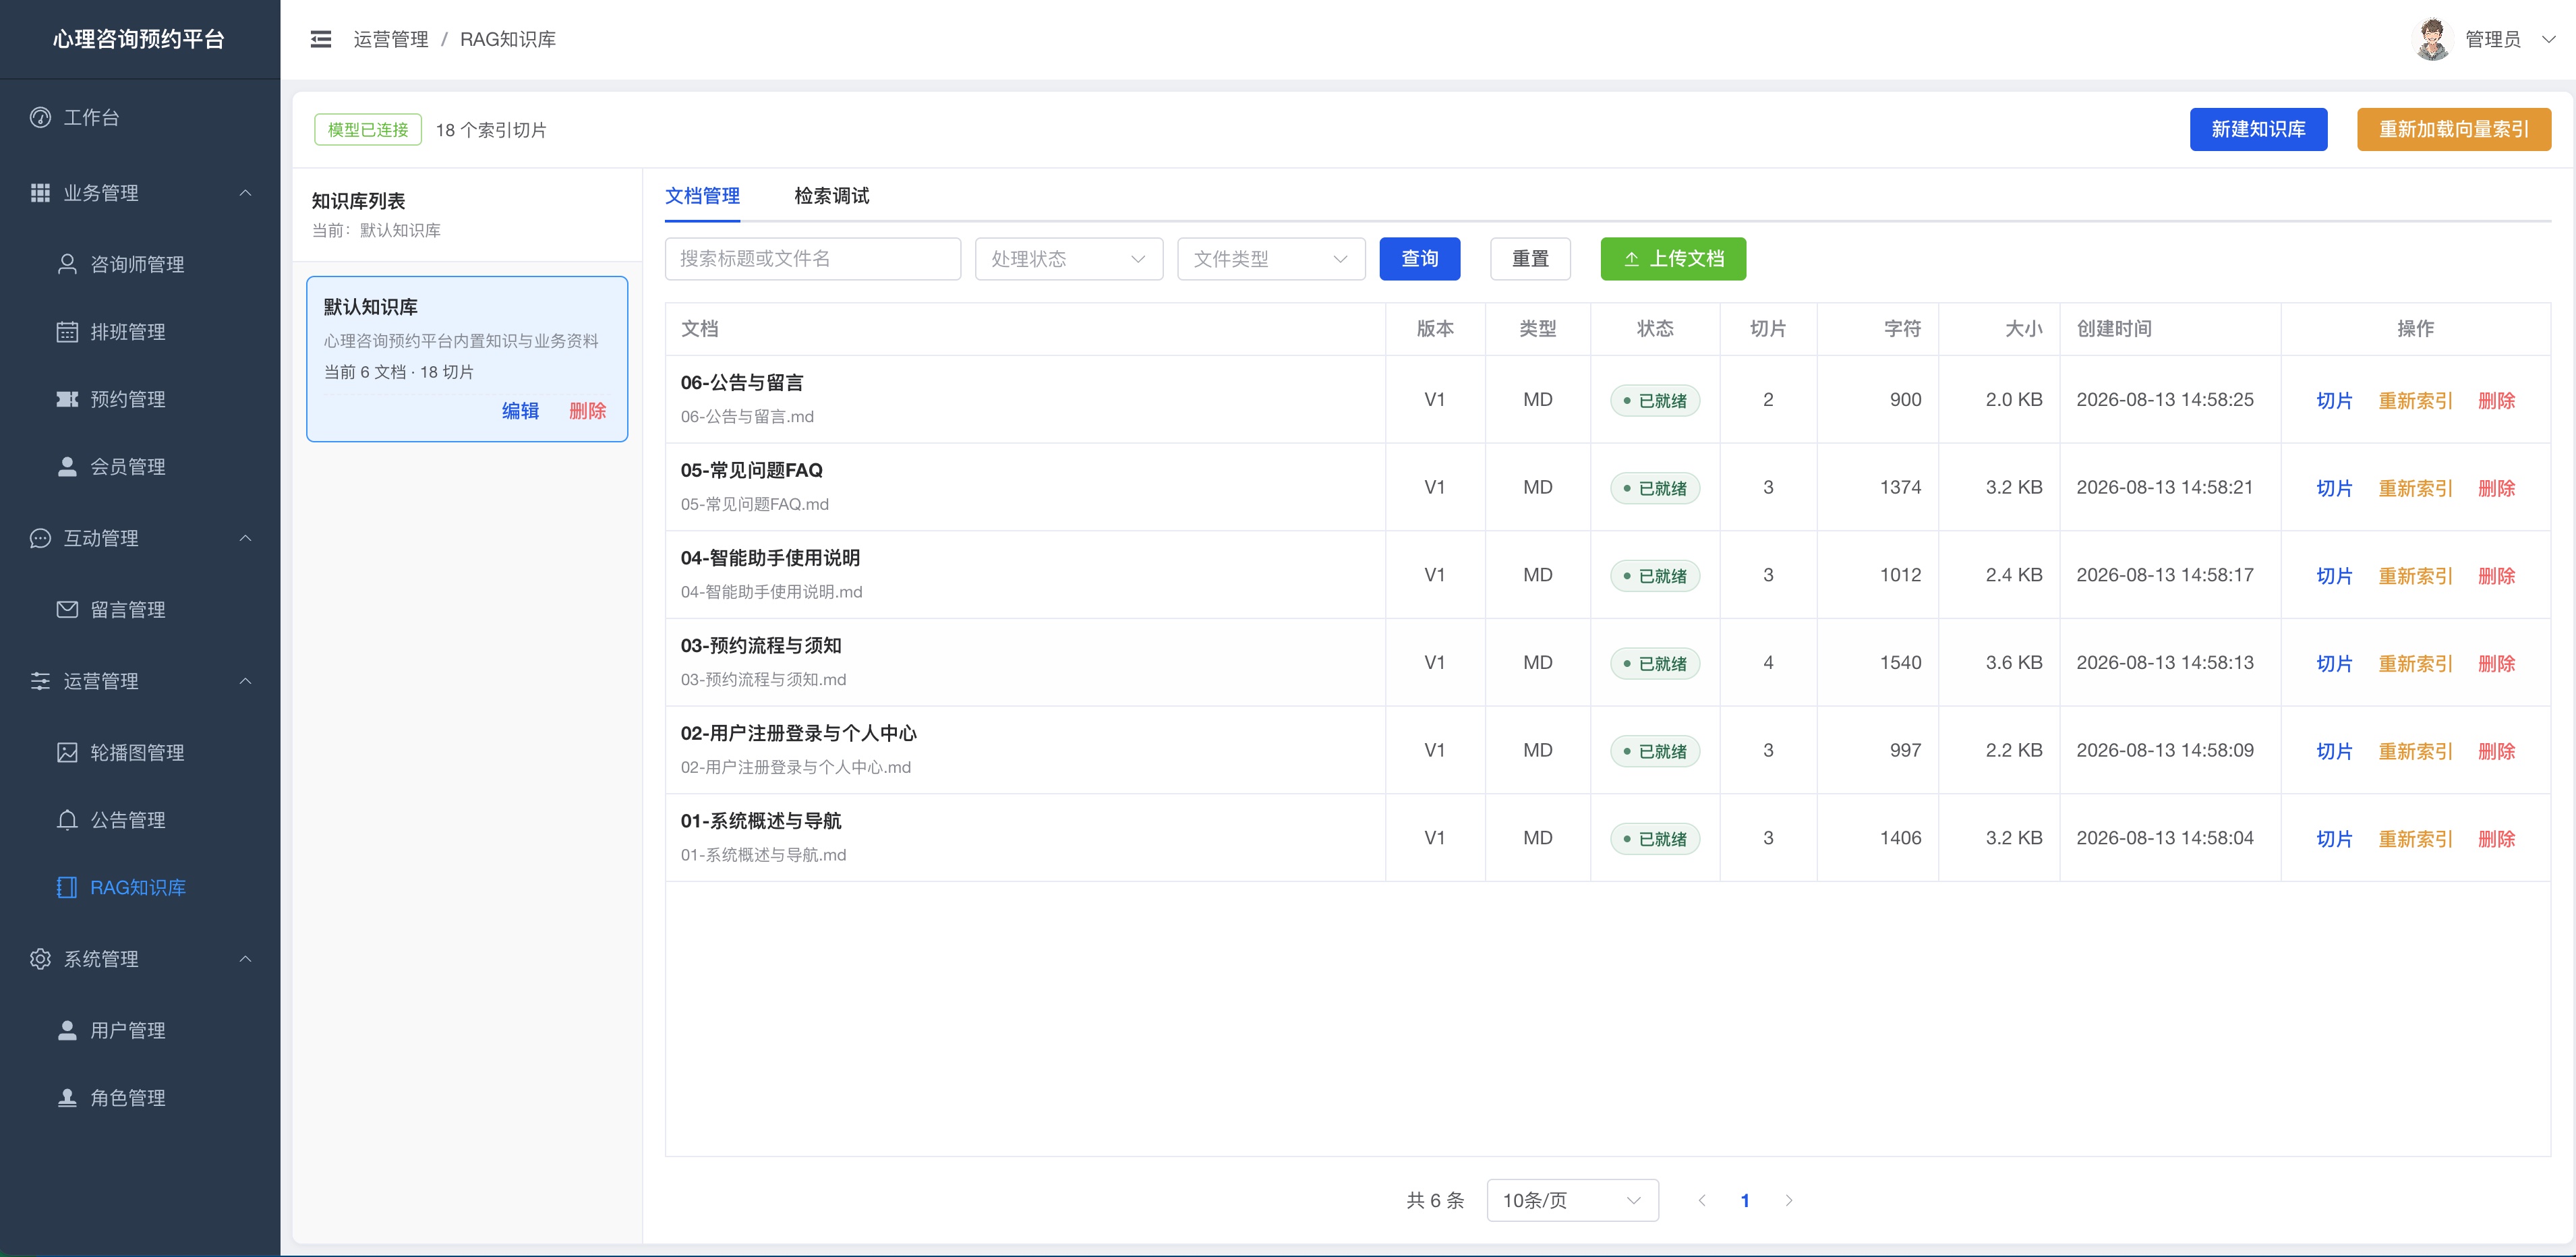Select page number 1 in pagination
The image size is (2576, 1257).
pyautogui.click(x=1745, y=1200)
